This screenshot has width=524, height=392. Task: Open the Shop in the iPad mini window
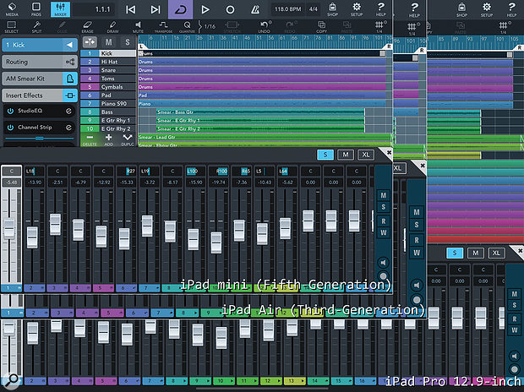pyautogui.click(x=332, y=9)
